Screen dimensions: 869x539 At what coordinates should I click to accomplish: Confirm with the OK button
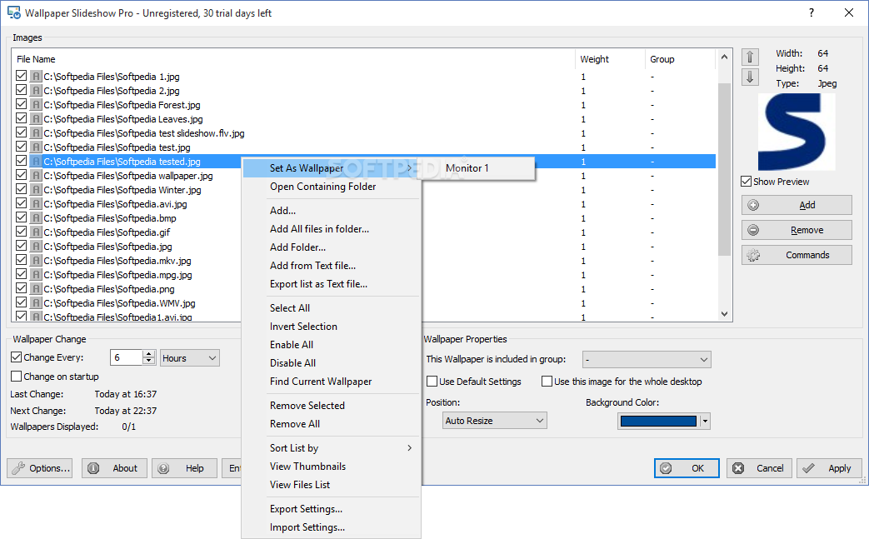pos(687,468)
